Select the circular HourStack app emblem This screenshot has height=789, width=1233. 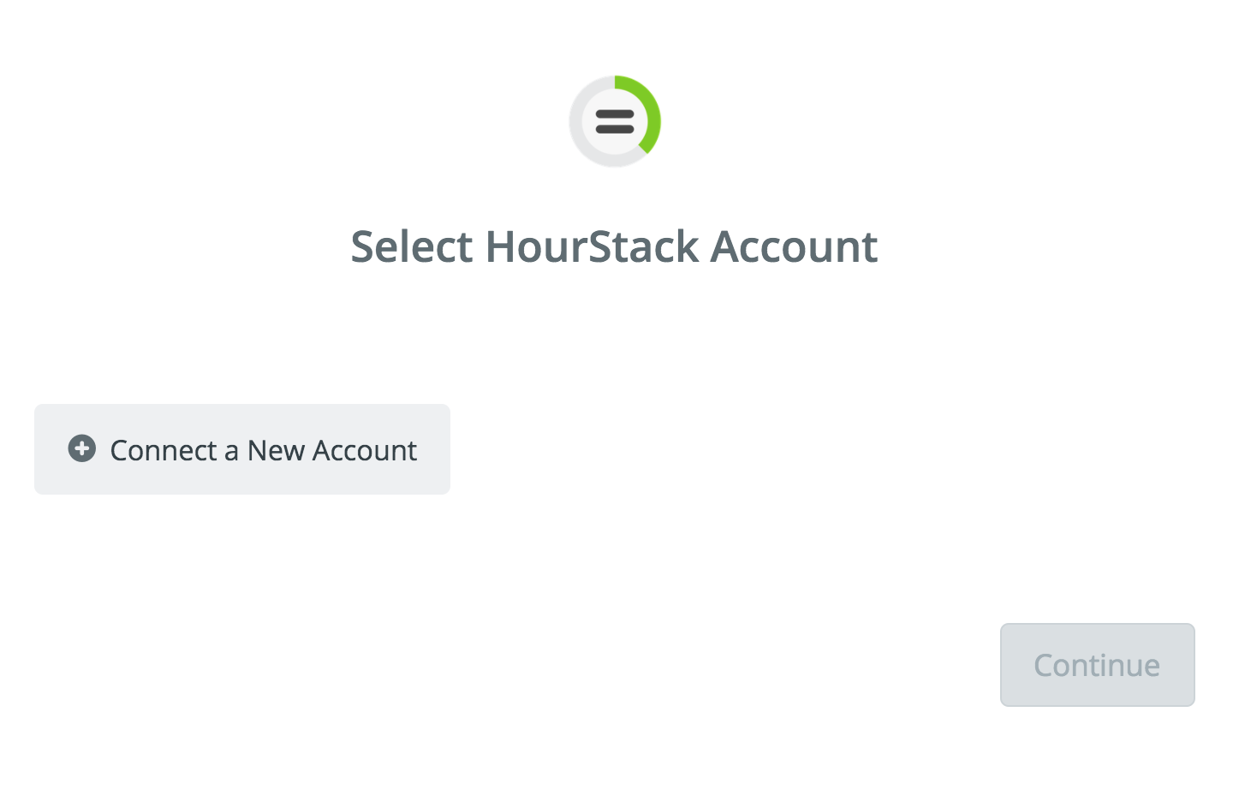(615, 121)
